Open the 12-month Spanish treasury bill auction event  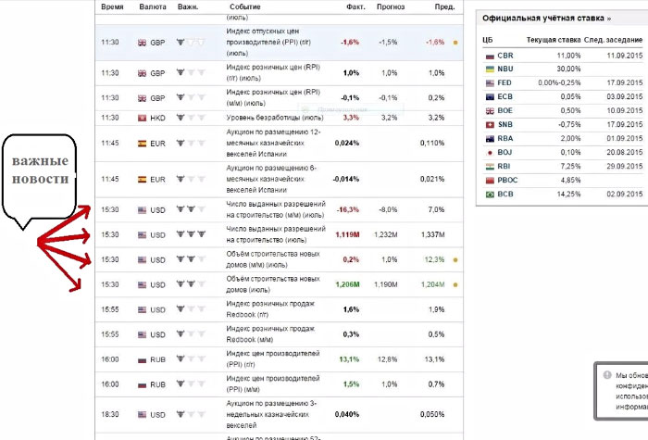(275, 143)
